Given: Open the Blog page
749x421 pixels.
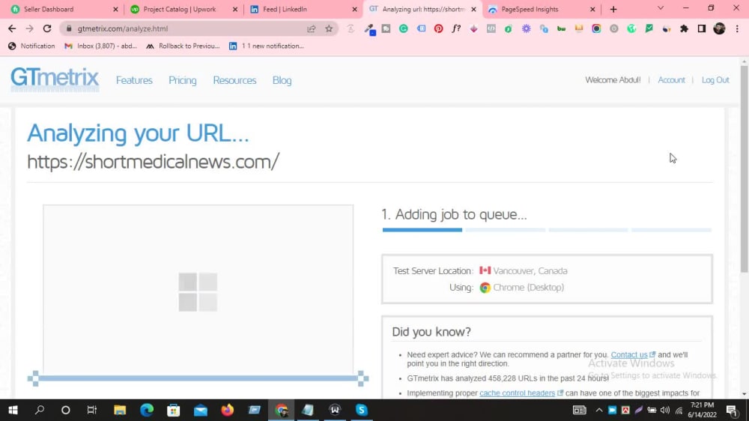Looking at the screenshot, I should (282, 80).
